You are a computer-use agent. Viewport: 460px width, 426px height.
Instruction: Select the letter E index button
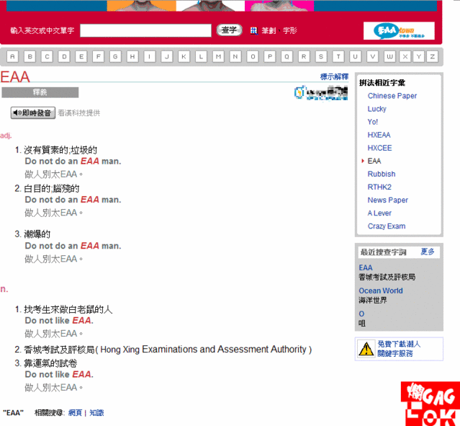81,56
